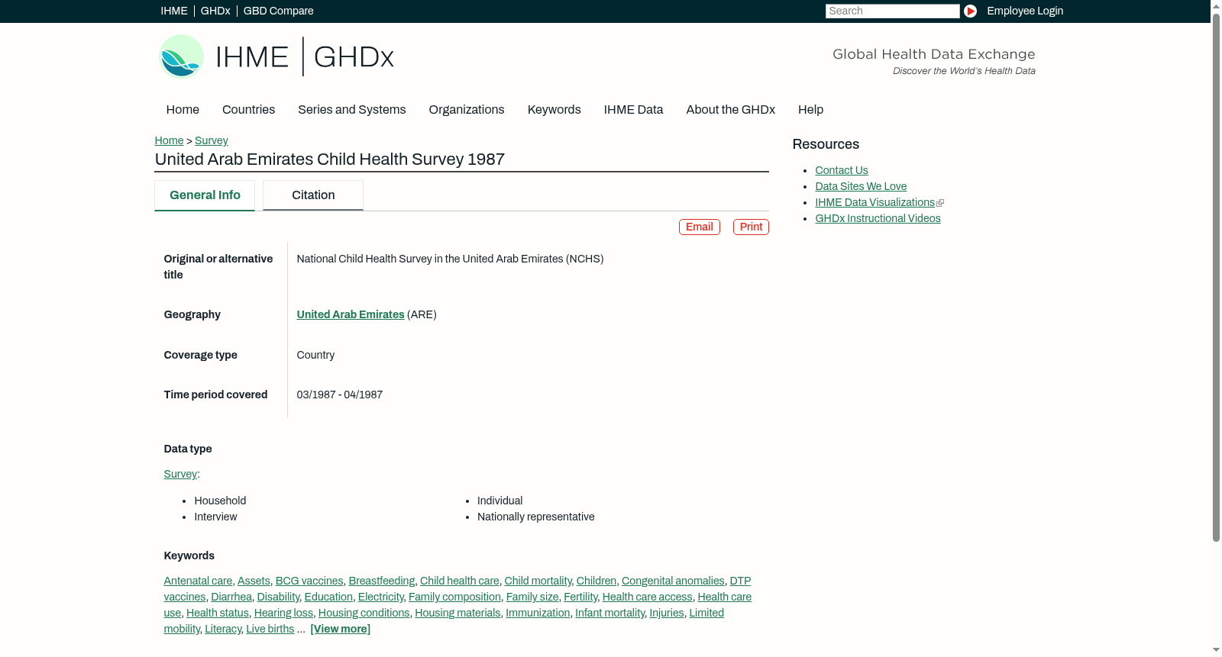Submit search with red arrow button
1222x657 pixels.
pos(970,11)
